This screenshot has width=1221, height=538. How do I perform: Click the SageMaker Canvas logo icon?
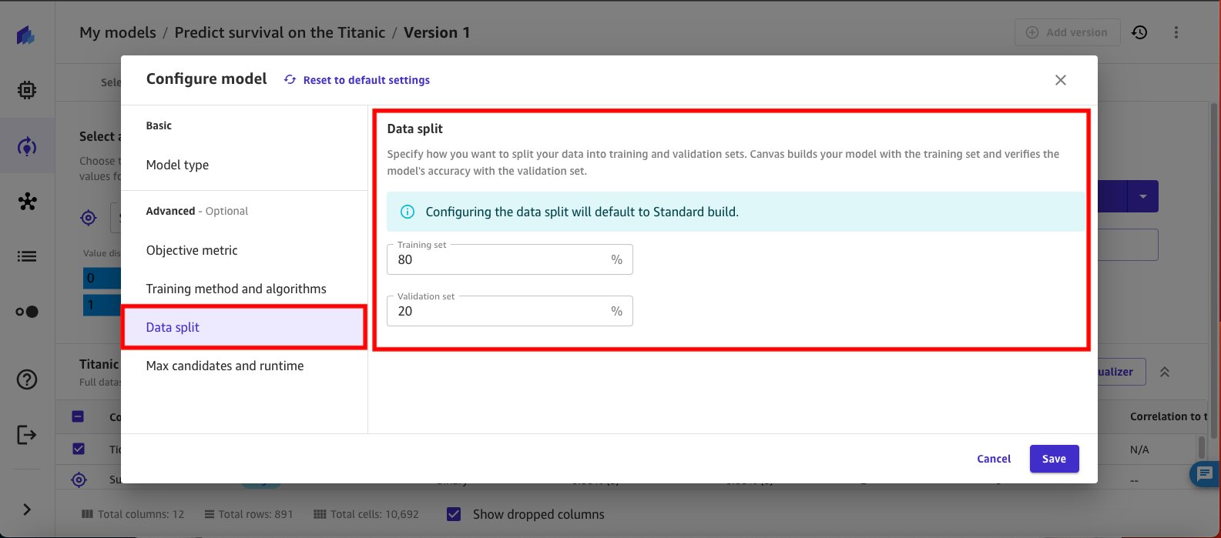coord(26,35)
